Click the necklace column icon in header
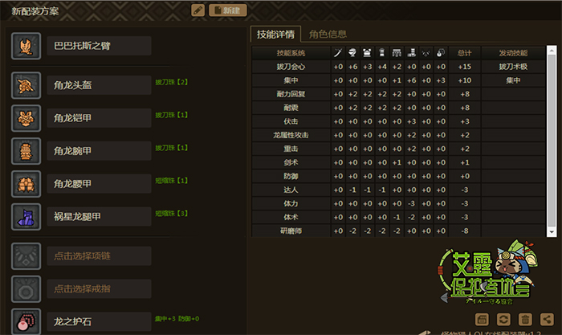This screenshot has width=562, height=335. coord(426,53)
